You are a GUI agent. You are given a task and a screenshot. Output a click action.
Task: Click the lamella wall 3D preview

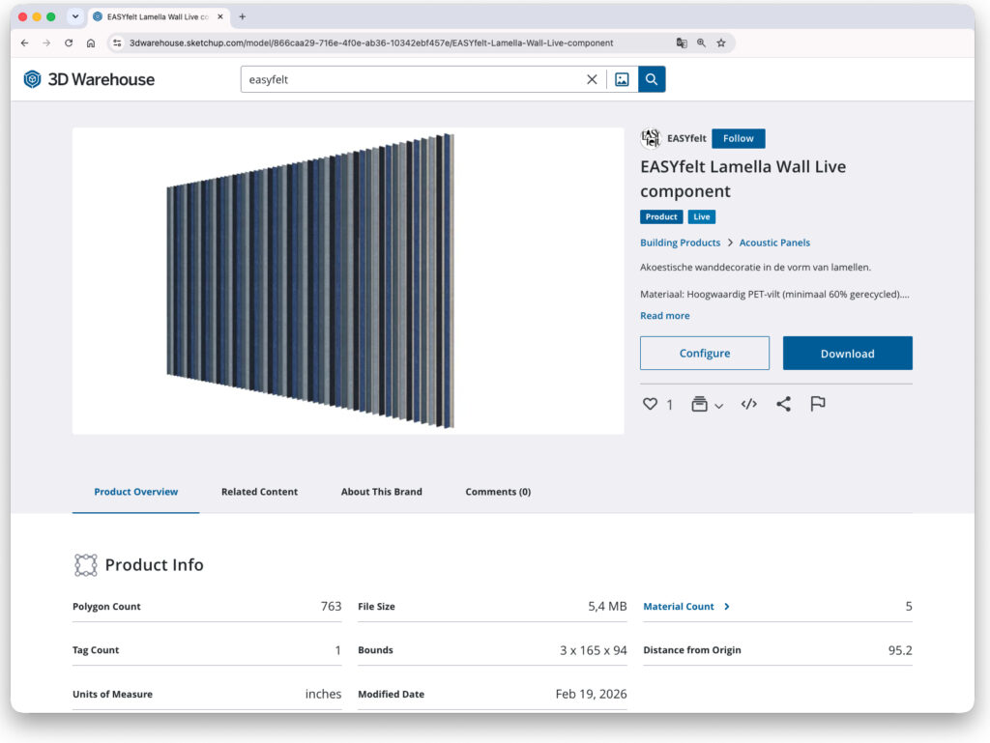click(348, 280)
